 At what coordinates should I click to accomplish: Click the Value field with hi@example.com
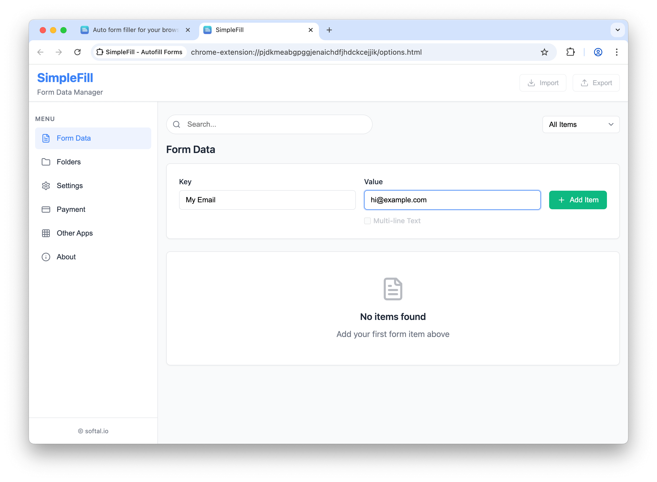pos(452,200)
